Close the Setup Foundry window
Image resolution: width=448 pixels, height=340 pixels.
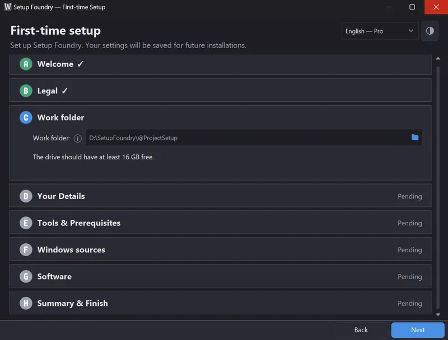436,7
